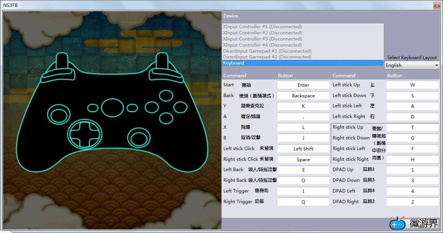
Task: Click the 'Left stick Up' command label
Action: 346,85
